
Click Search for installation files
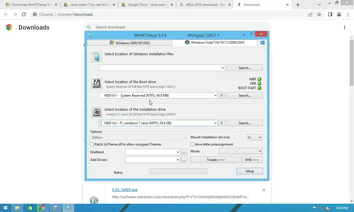point(245,68)
